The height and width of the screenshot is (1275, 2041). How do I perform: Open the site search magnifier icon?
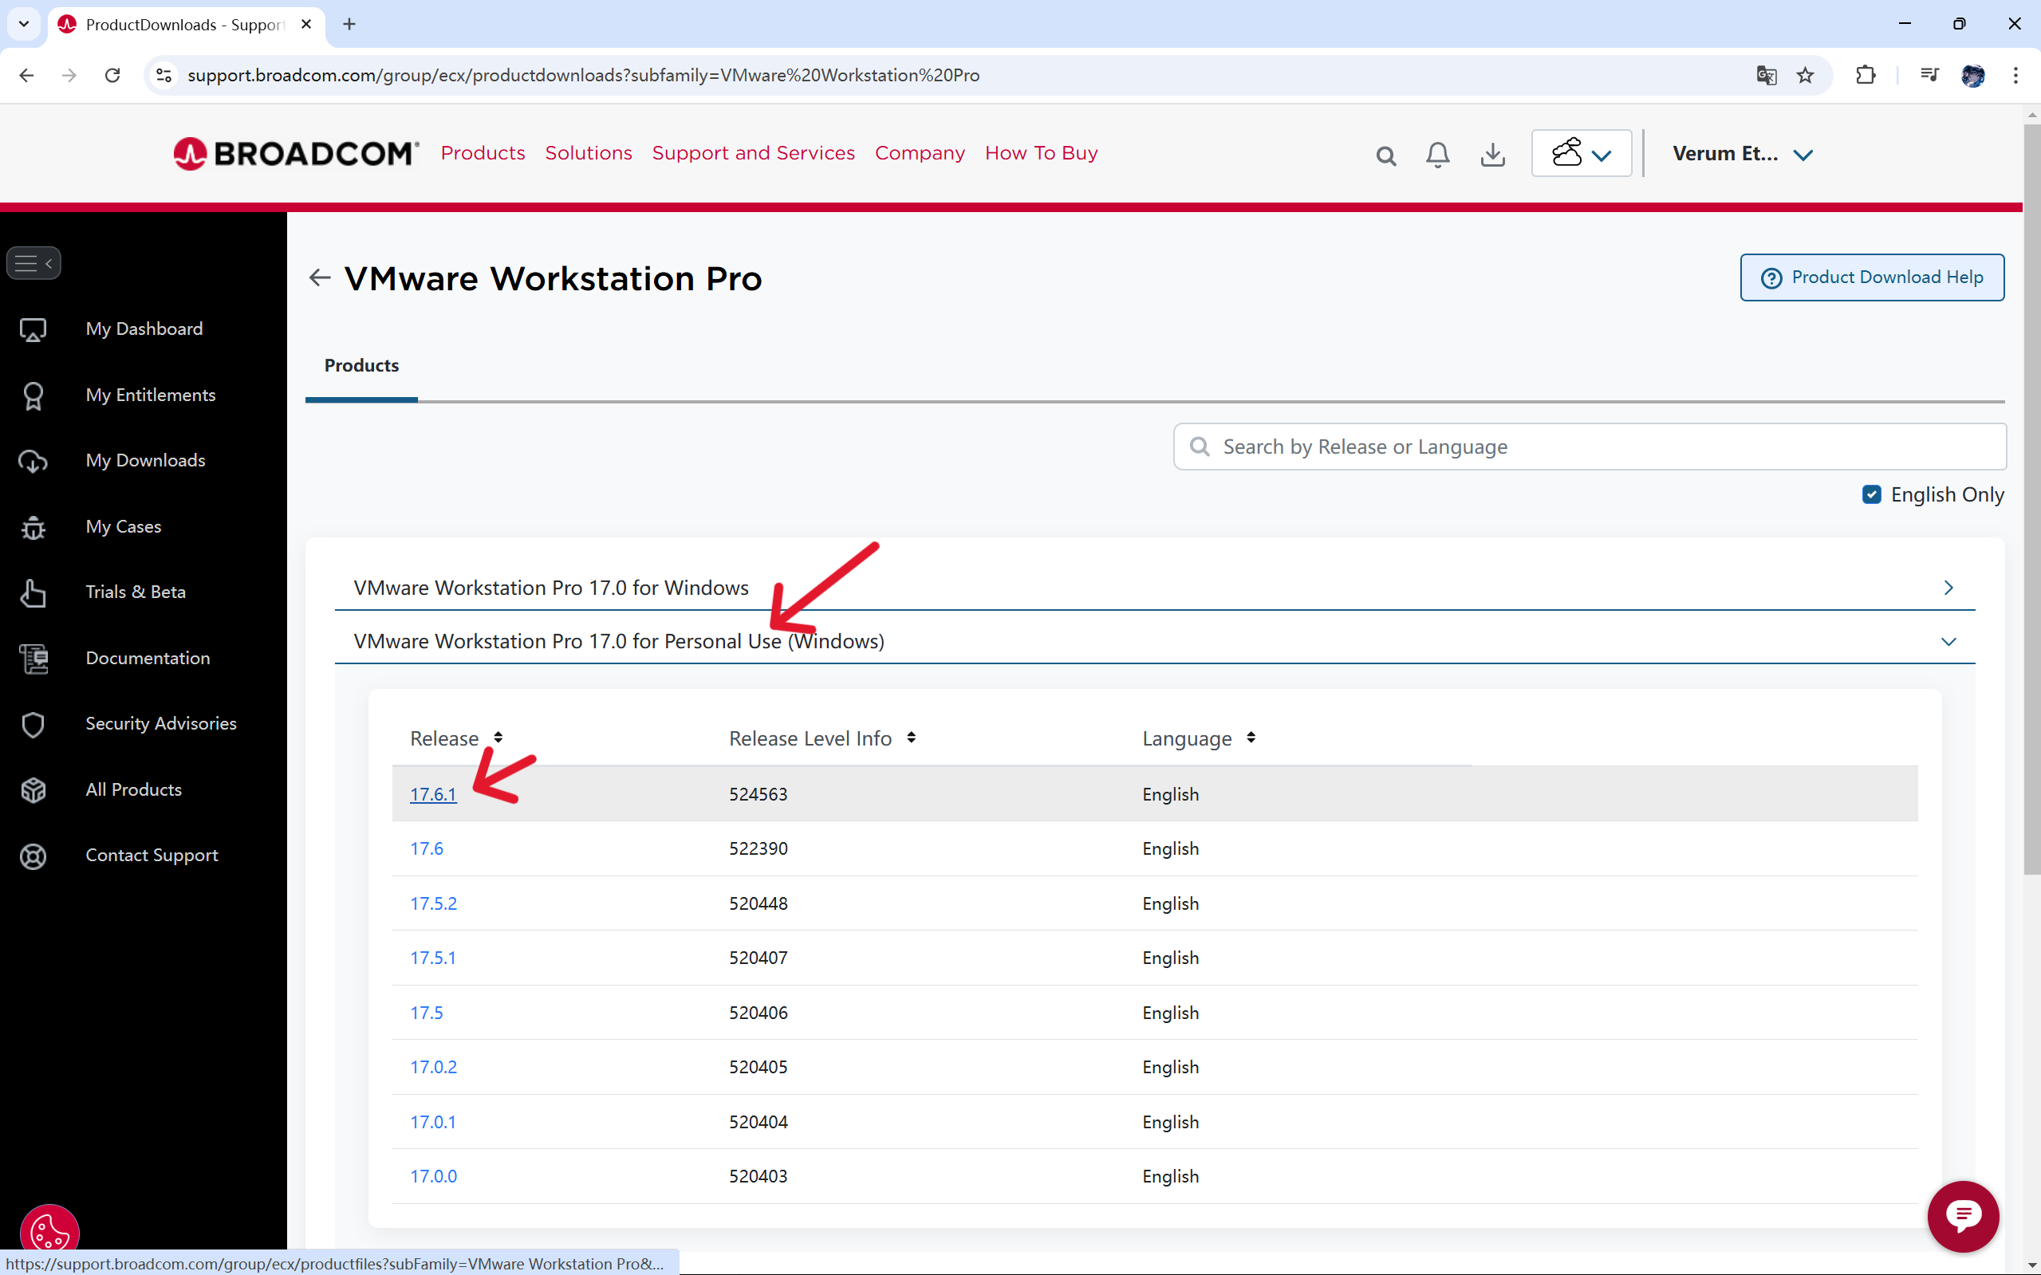point(1385,155)
